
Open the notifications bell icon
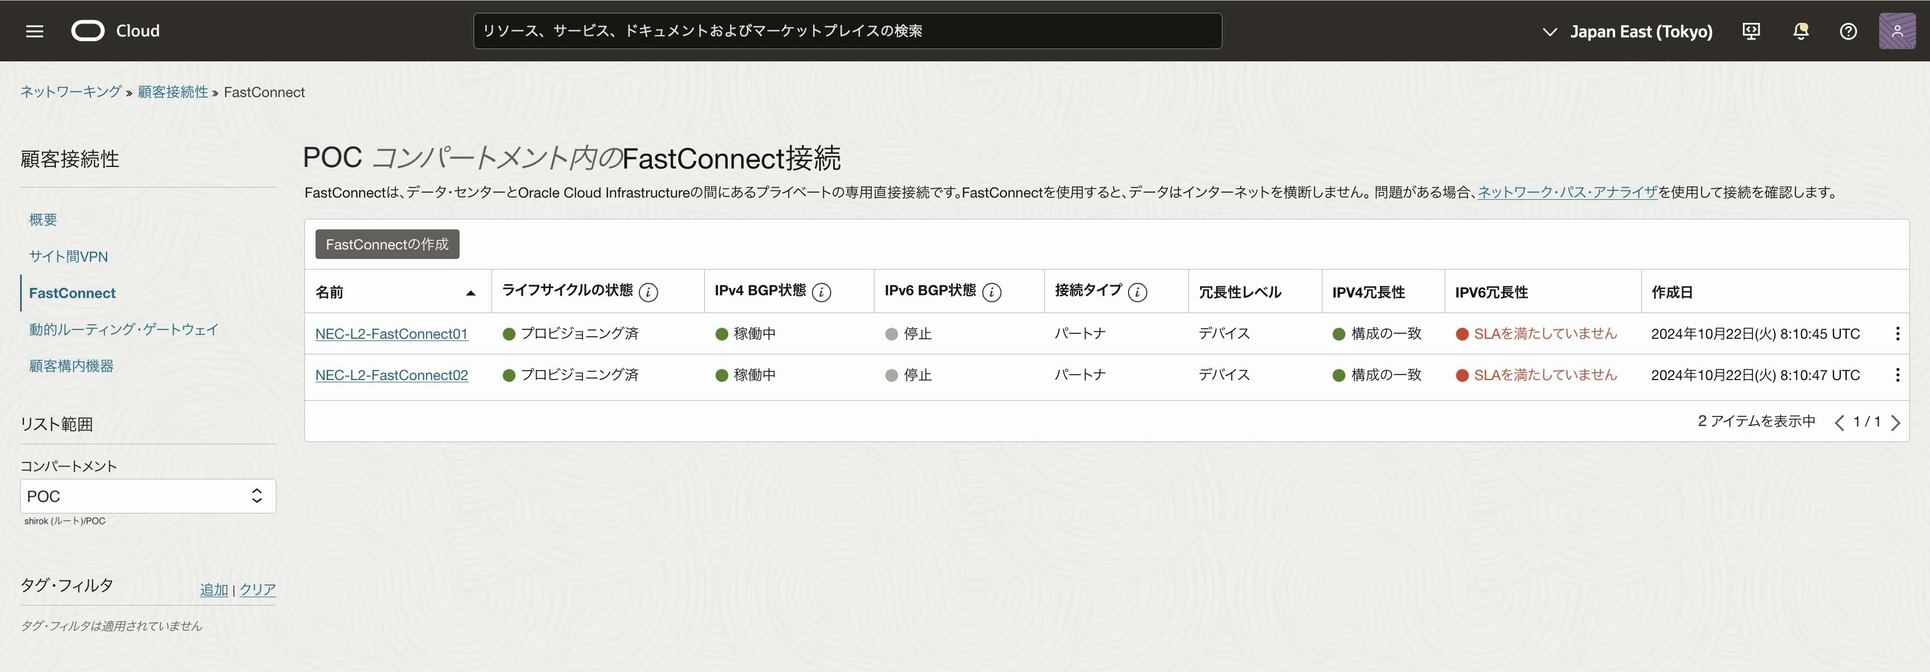[x=1800, y=31]
